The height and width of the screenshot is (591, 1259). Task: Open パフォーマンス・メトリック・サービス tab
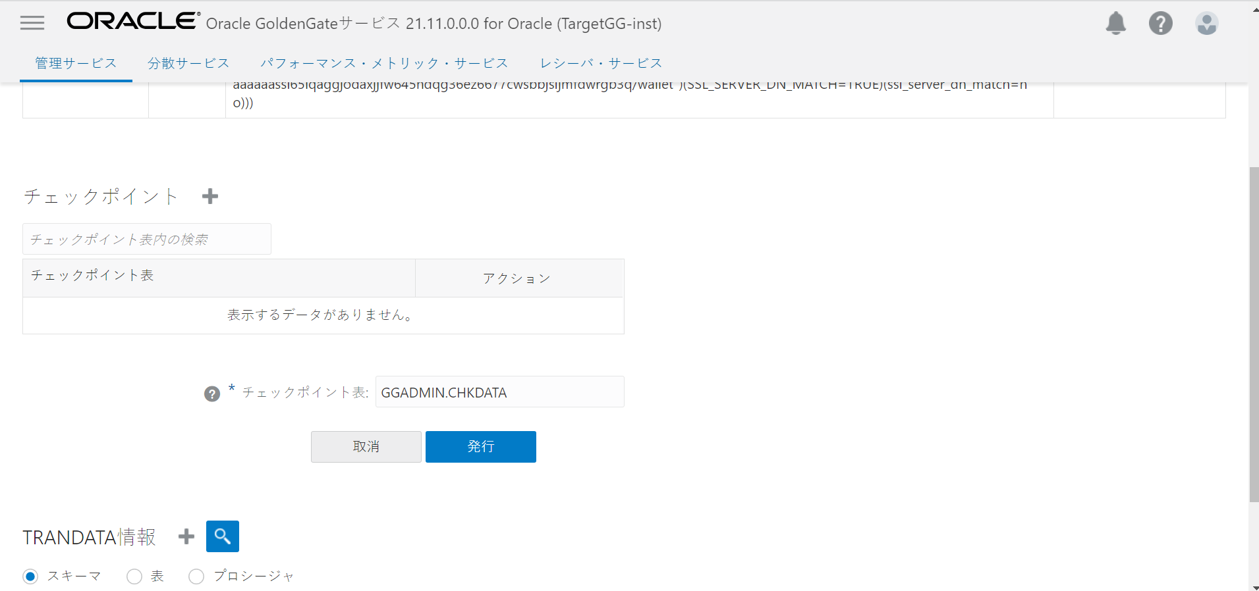click(384, 63)
